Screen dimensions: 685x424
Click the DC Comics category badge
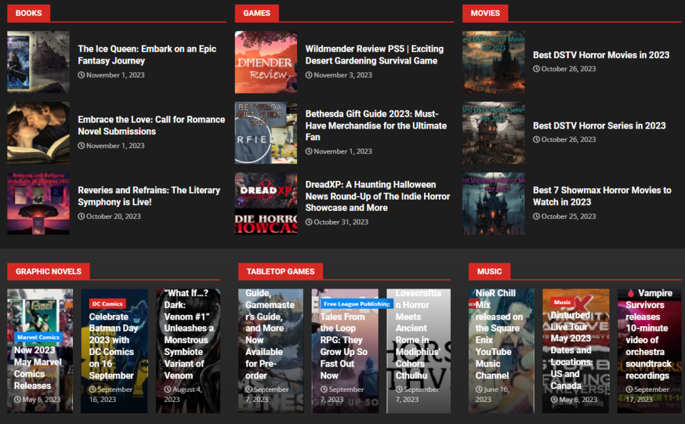(x=108, y=303)
